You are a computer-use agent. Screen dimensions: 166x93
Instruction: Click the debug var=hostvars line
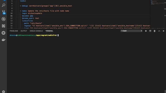pos(46,6)
